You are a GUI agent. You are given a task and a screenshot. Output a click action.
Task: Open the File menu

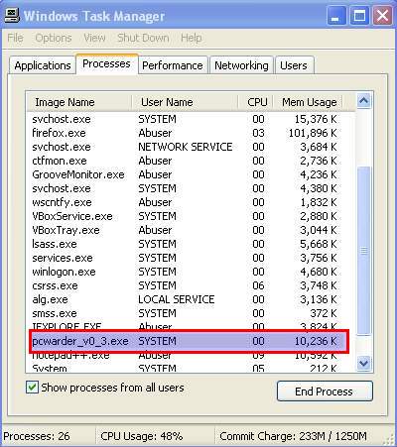point(15,38)
